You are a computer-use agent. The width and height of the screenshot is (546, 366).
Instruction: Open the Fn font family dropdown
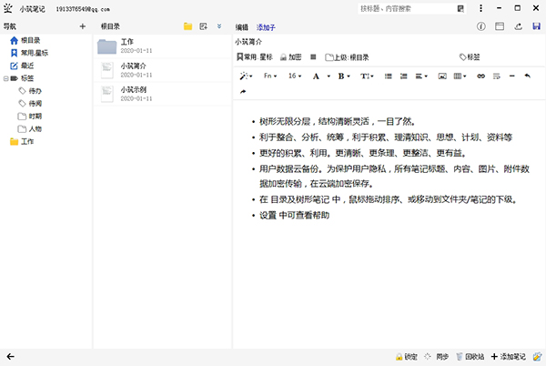click(271, 76)
